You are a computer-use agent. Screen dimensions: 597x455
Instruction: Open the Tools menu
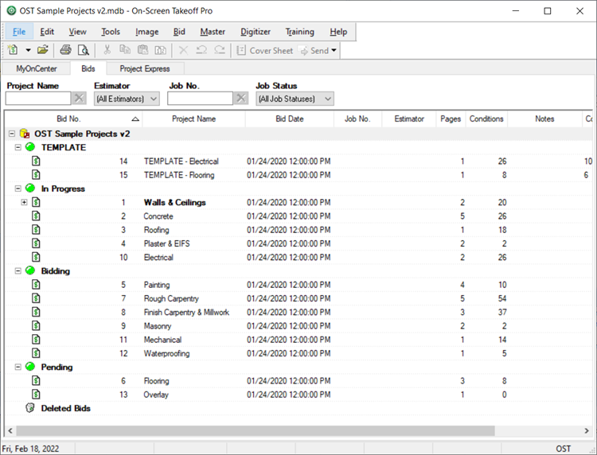tap(111, 32)
